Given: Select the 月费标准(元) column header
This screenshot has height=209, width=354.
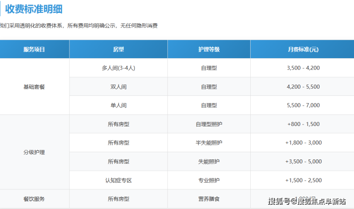Looking at the screenshot, I should click(x=303, y=49).
